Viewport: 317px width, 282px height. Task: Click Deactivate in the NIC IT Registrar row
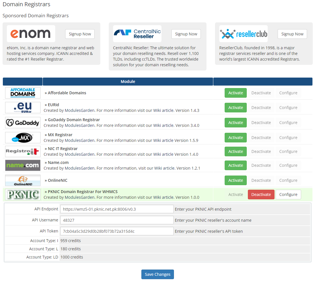(x=261, y=151)
